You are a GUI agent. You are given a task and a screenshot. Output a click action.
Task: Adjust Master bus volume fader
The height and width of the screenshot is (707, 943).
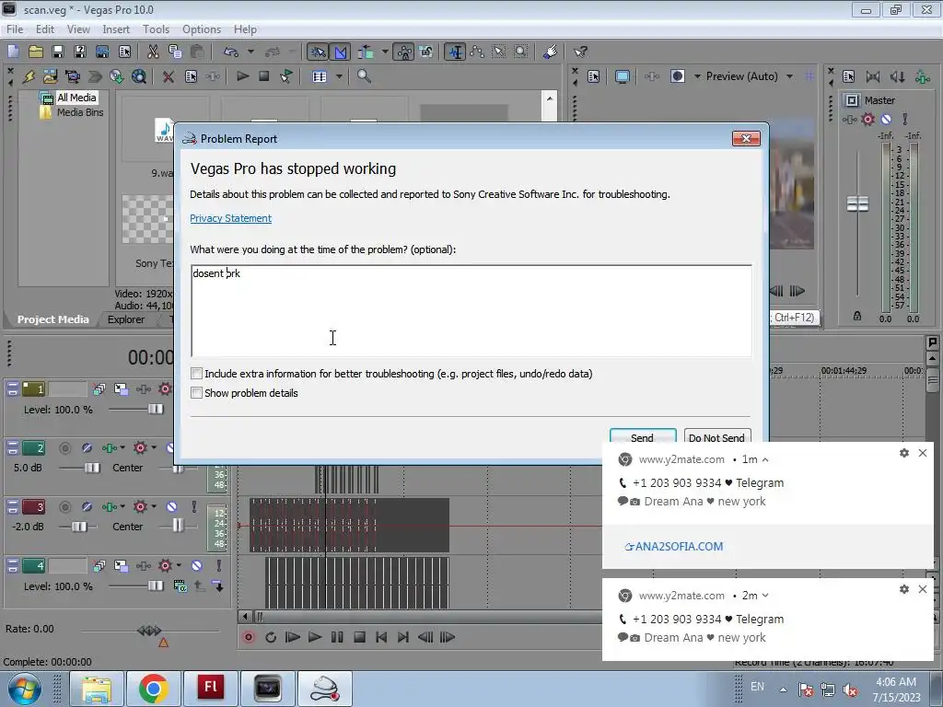(857, 203)
